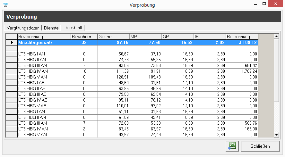
Task: Click the row pointer arrow beside Mischtagessatz
Action: [x=12, y=42]
